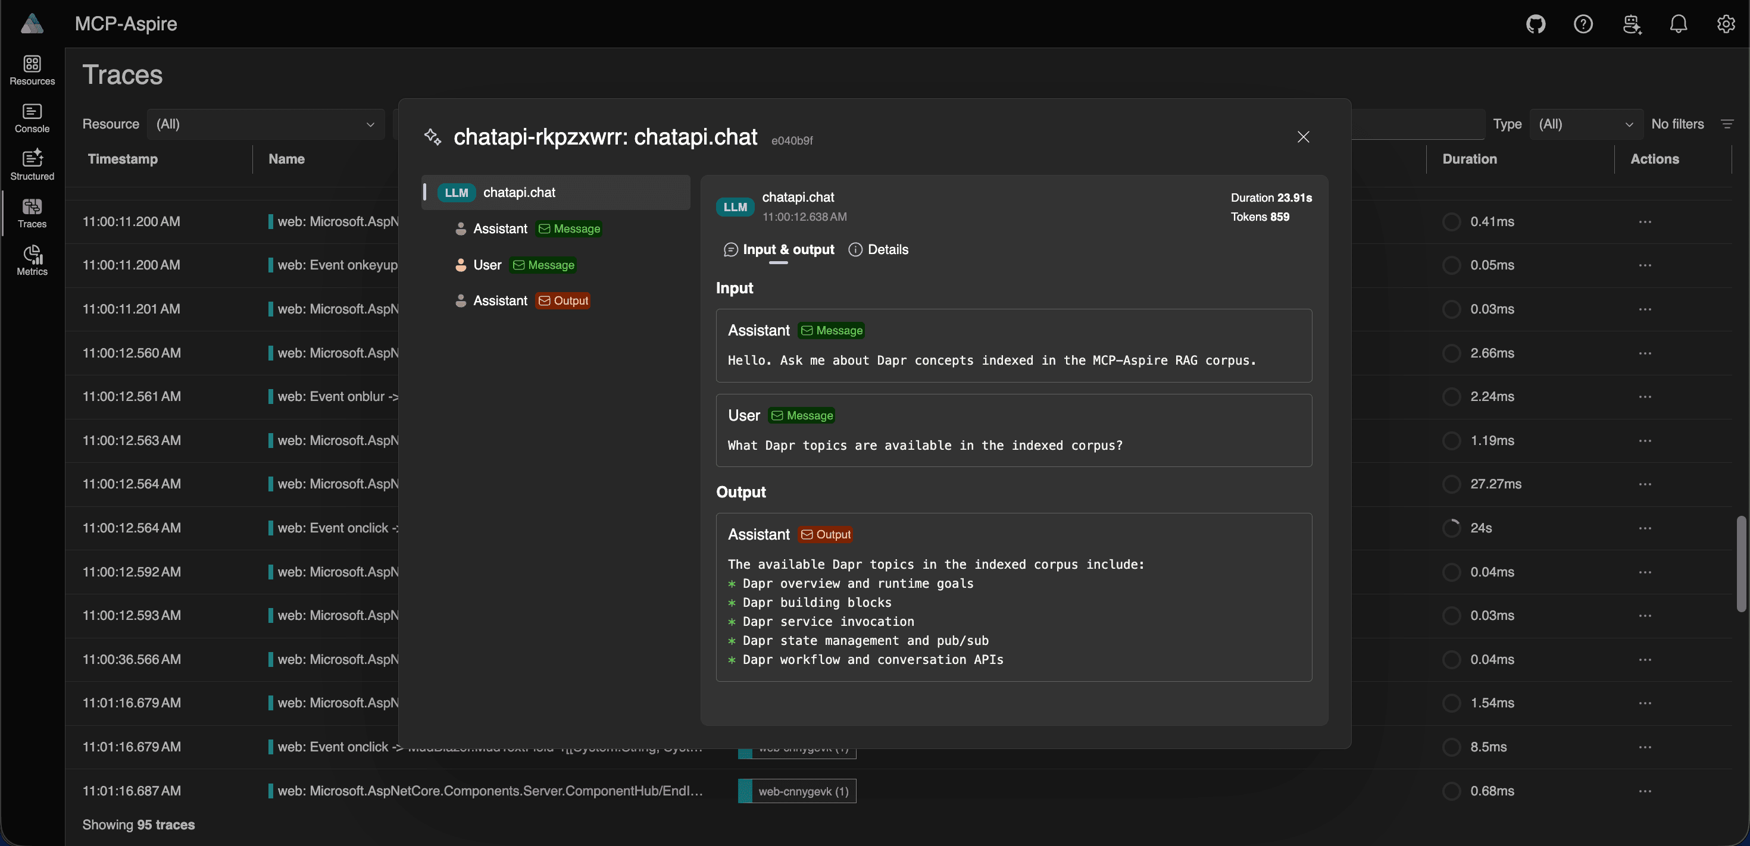Open the assistant chat icon in header
The width and height of the screenshot is (1750, 846).
tap(1631, 24)
